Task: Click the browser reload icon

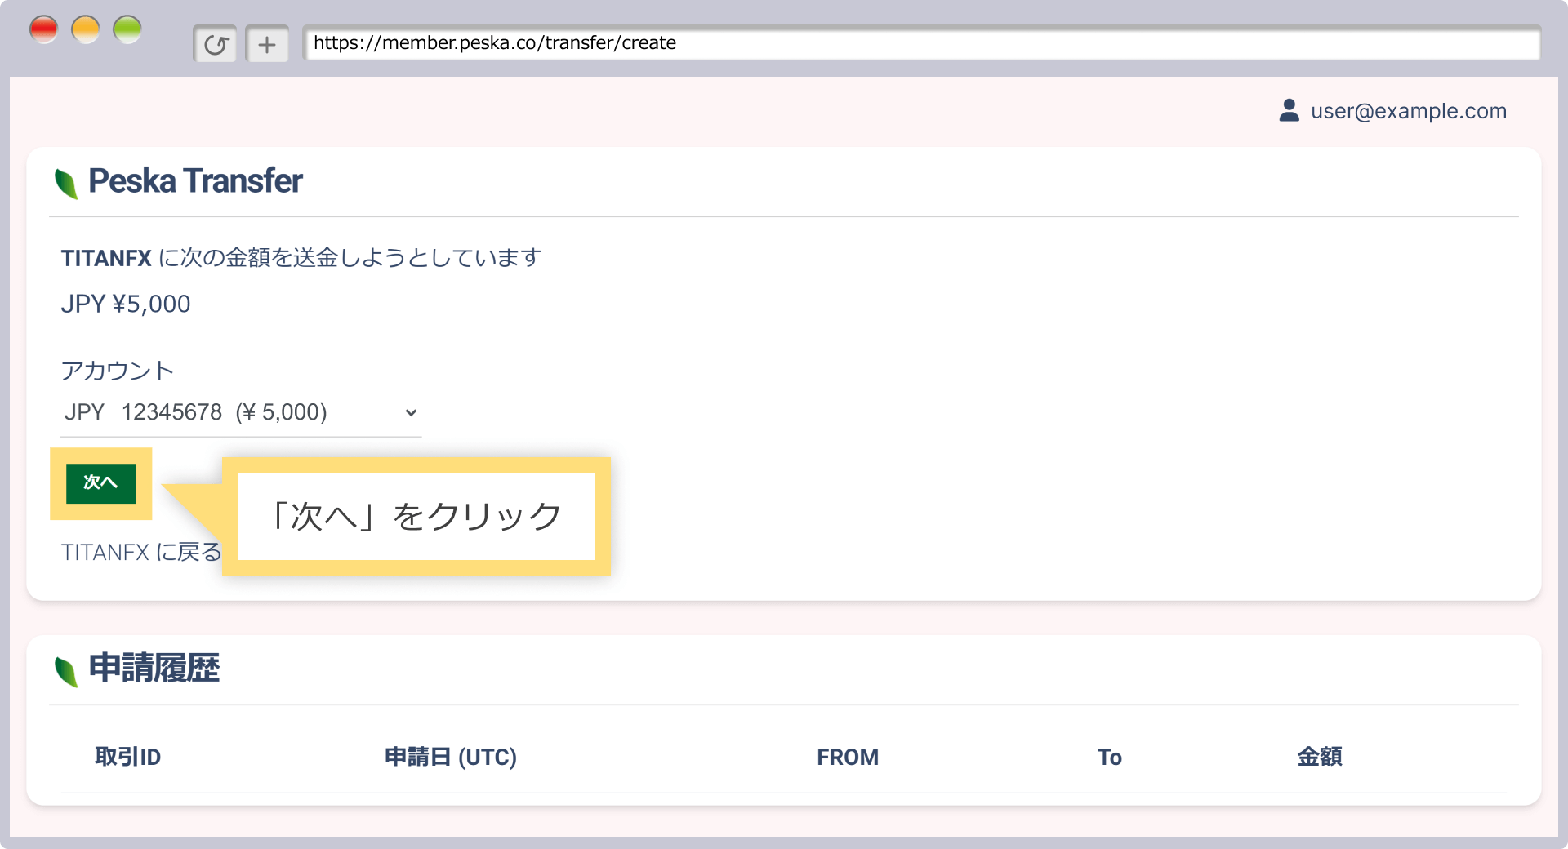Action: (215, 44)
